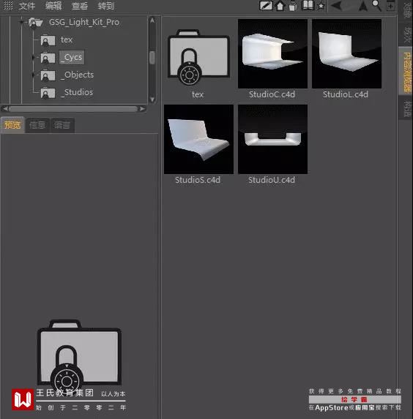The height and width of the screenshot is (419, 413).
Task: Select the StudioS.c4d preview thumbnail
Action: [x=198, y=139]
